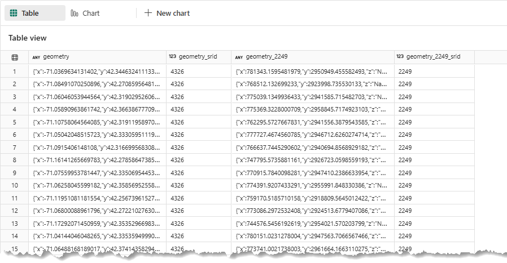The width and height of the screenshot is (507, 263).
Task: Click geometry_2249 cell in row 5
Action: pyautogui.click(x=312, y=122)
